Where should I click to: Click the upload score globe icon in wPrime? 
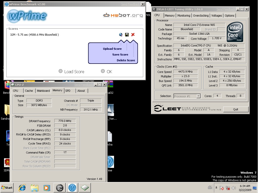[x=121, y=34]
